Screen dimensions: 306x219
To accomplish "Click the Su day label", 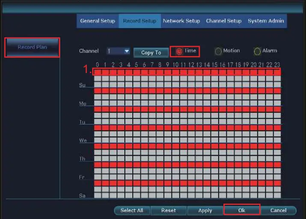I will 82,85.
